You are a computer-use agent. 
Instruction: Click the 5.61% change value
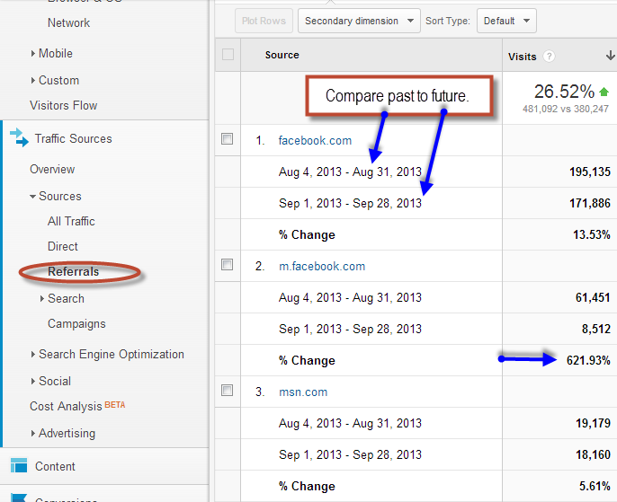(595, 486)
